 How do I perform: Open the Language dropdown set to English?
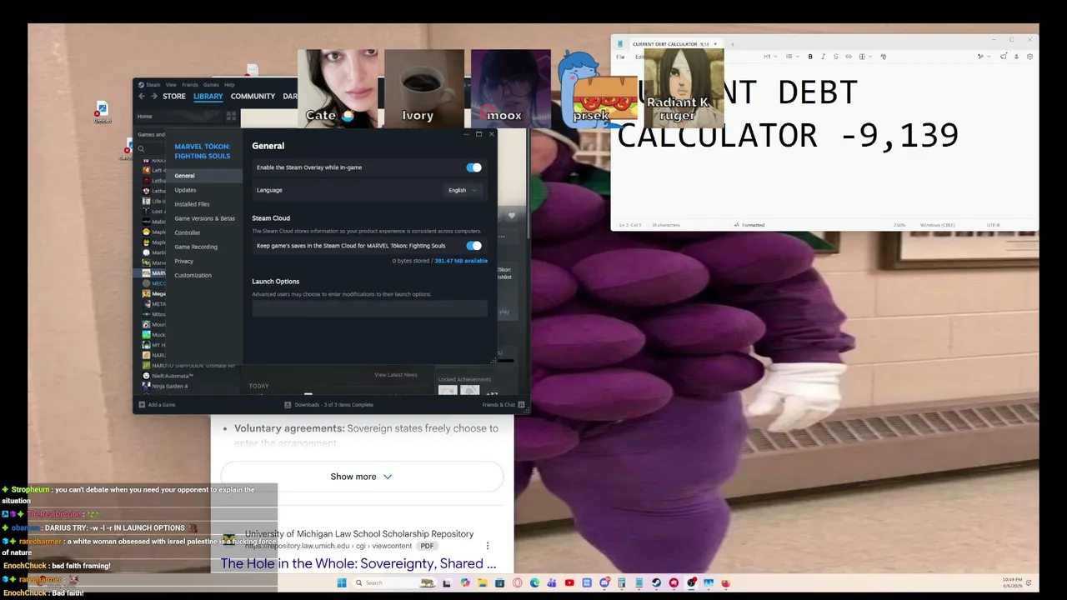pos(463,190)
